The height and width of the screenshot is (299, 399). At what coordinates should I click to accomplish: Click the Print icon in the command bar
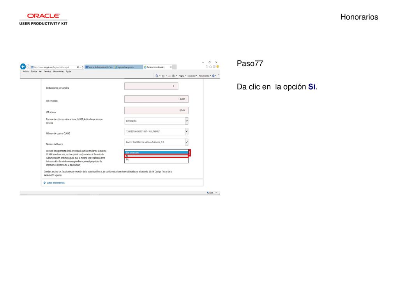point(173,76)
